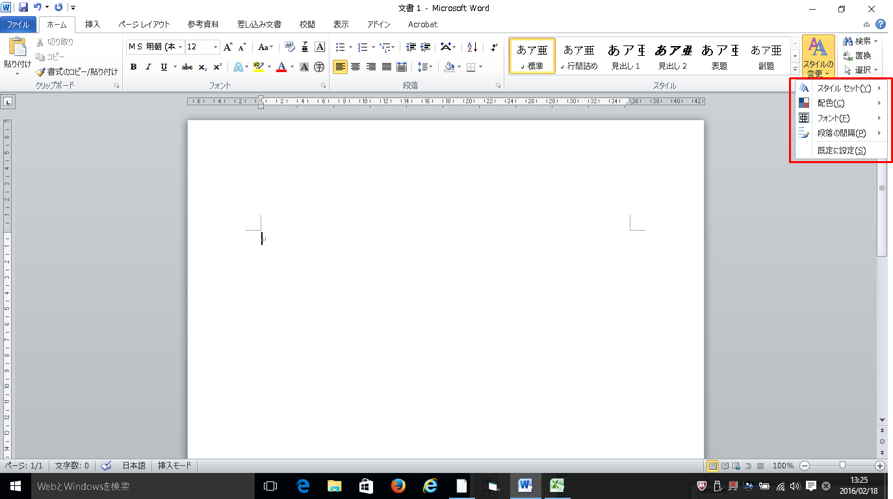Image resolution: width=893 pixels, height=499 pixels.
Task: Choose 既定に設定 menu item
Action: (841, 150)
